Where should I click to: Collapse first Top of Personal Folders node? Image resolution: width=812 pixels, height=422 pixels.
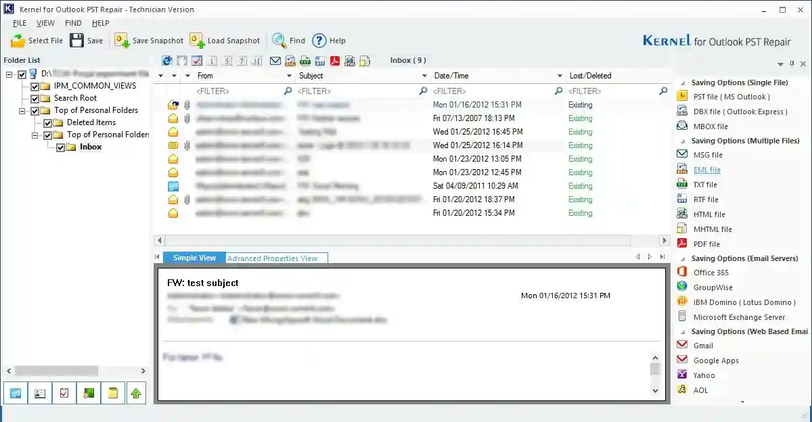click(x=22, y=110)
